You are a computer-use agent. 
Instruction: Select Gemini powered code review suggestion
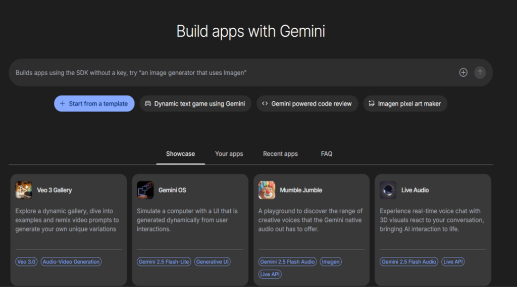[307, 103]
